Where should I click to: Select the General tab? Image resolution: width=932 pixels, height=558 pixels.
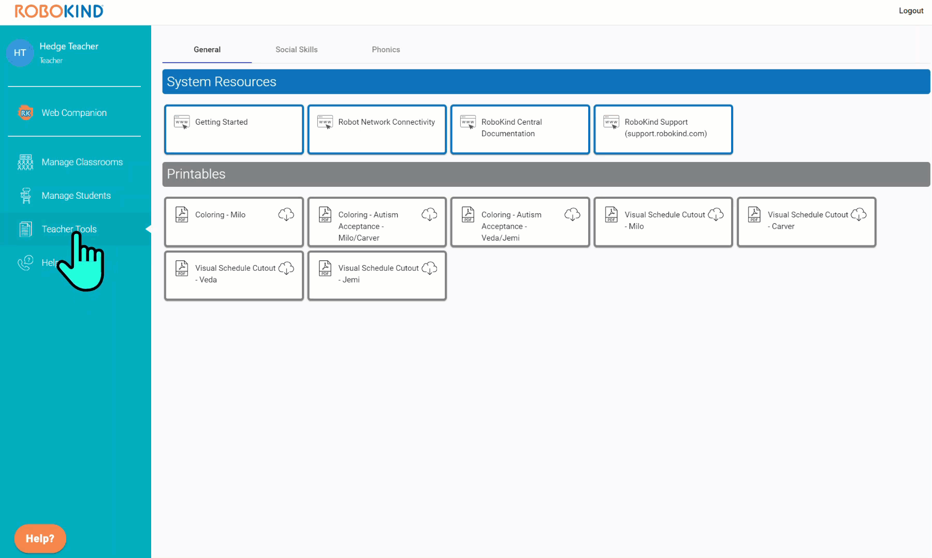tap(207, 50)
